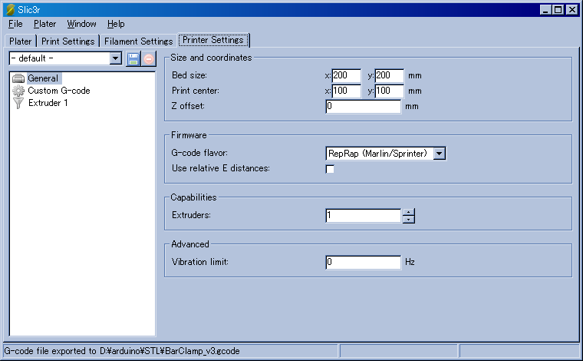
Task: Select Custom G-code in the settings tree
Action: coord(58,91)
